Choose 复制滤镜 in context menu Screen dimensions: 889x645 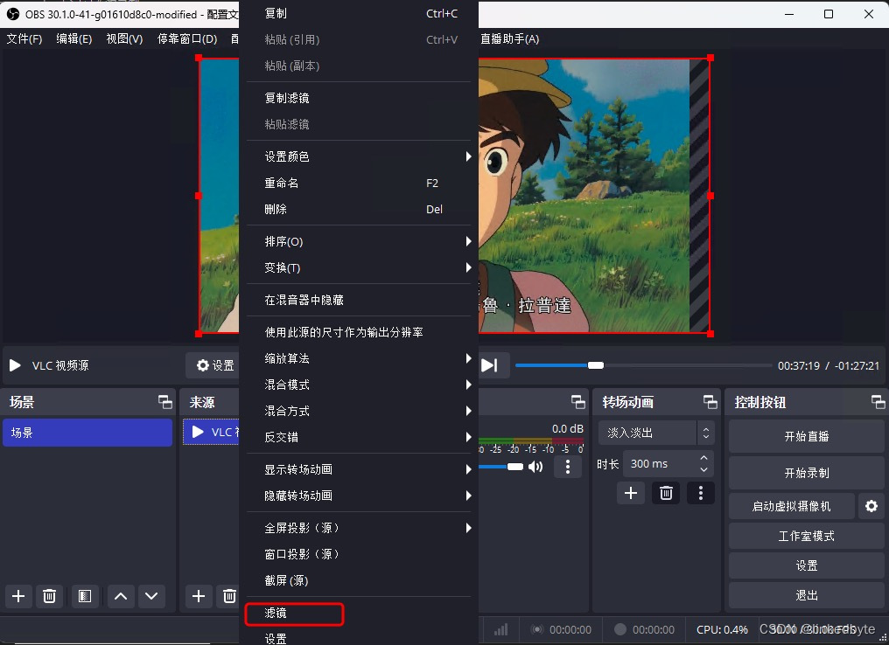tap(359, 98)
